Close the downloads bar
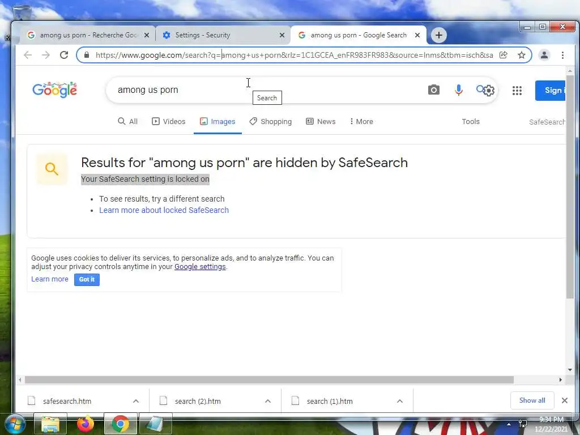This screenshot has width=580, height=435. 565,400
